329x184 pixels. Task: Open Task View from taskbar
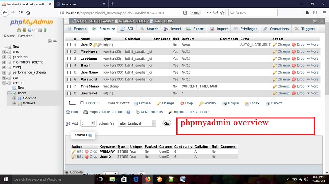tap(100, 179)
